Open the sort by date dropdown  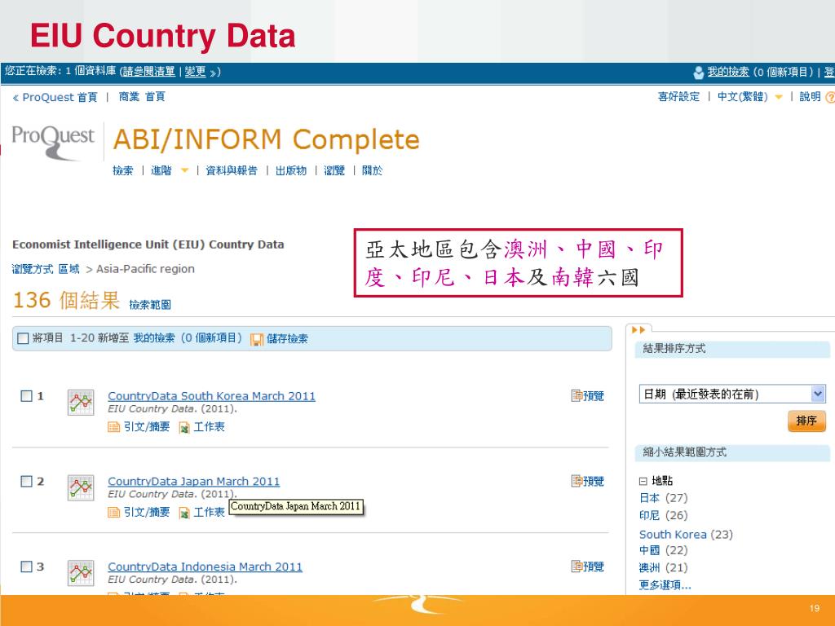[x=732, y=394]
